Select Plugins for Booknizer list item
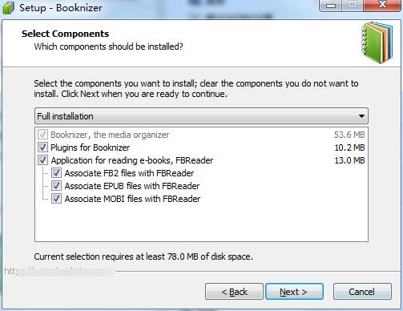 pyautogui.click(x=91, y=147)
